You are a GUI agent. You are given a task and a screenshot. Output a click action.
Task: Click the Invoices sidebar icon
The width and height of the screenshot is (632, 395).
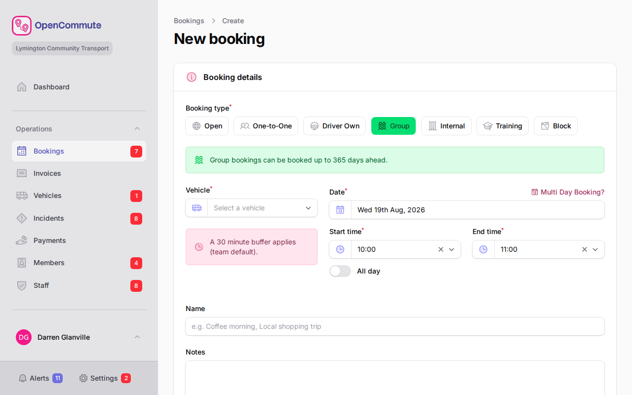tap(22, 173)
